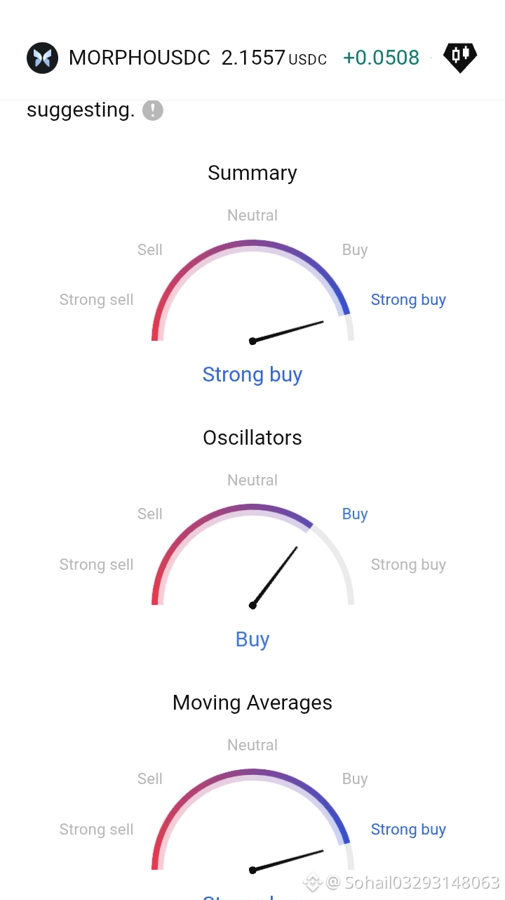Tap the Oscillators section heading
This screenshot has height=900, width=505.
tap(252, 438)
